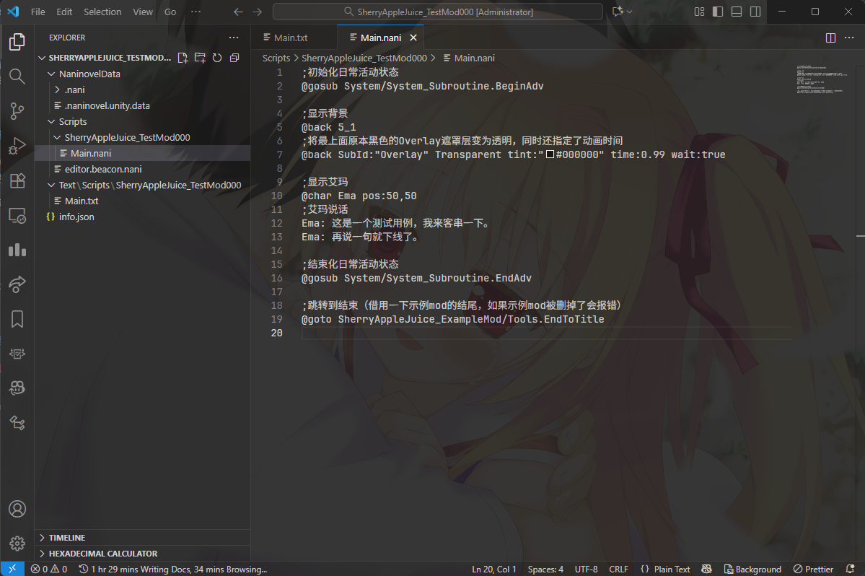Expand the TIMELINE section
Screen dimensions: 865x576
pyautogui.click(x=69, y=537)
